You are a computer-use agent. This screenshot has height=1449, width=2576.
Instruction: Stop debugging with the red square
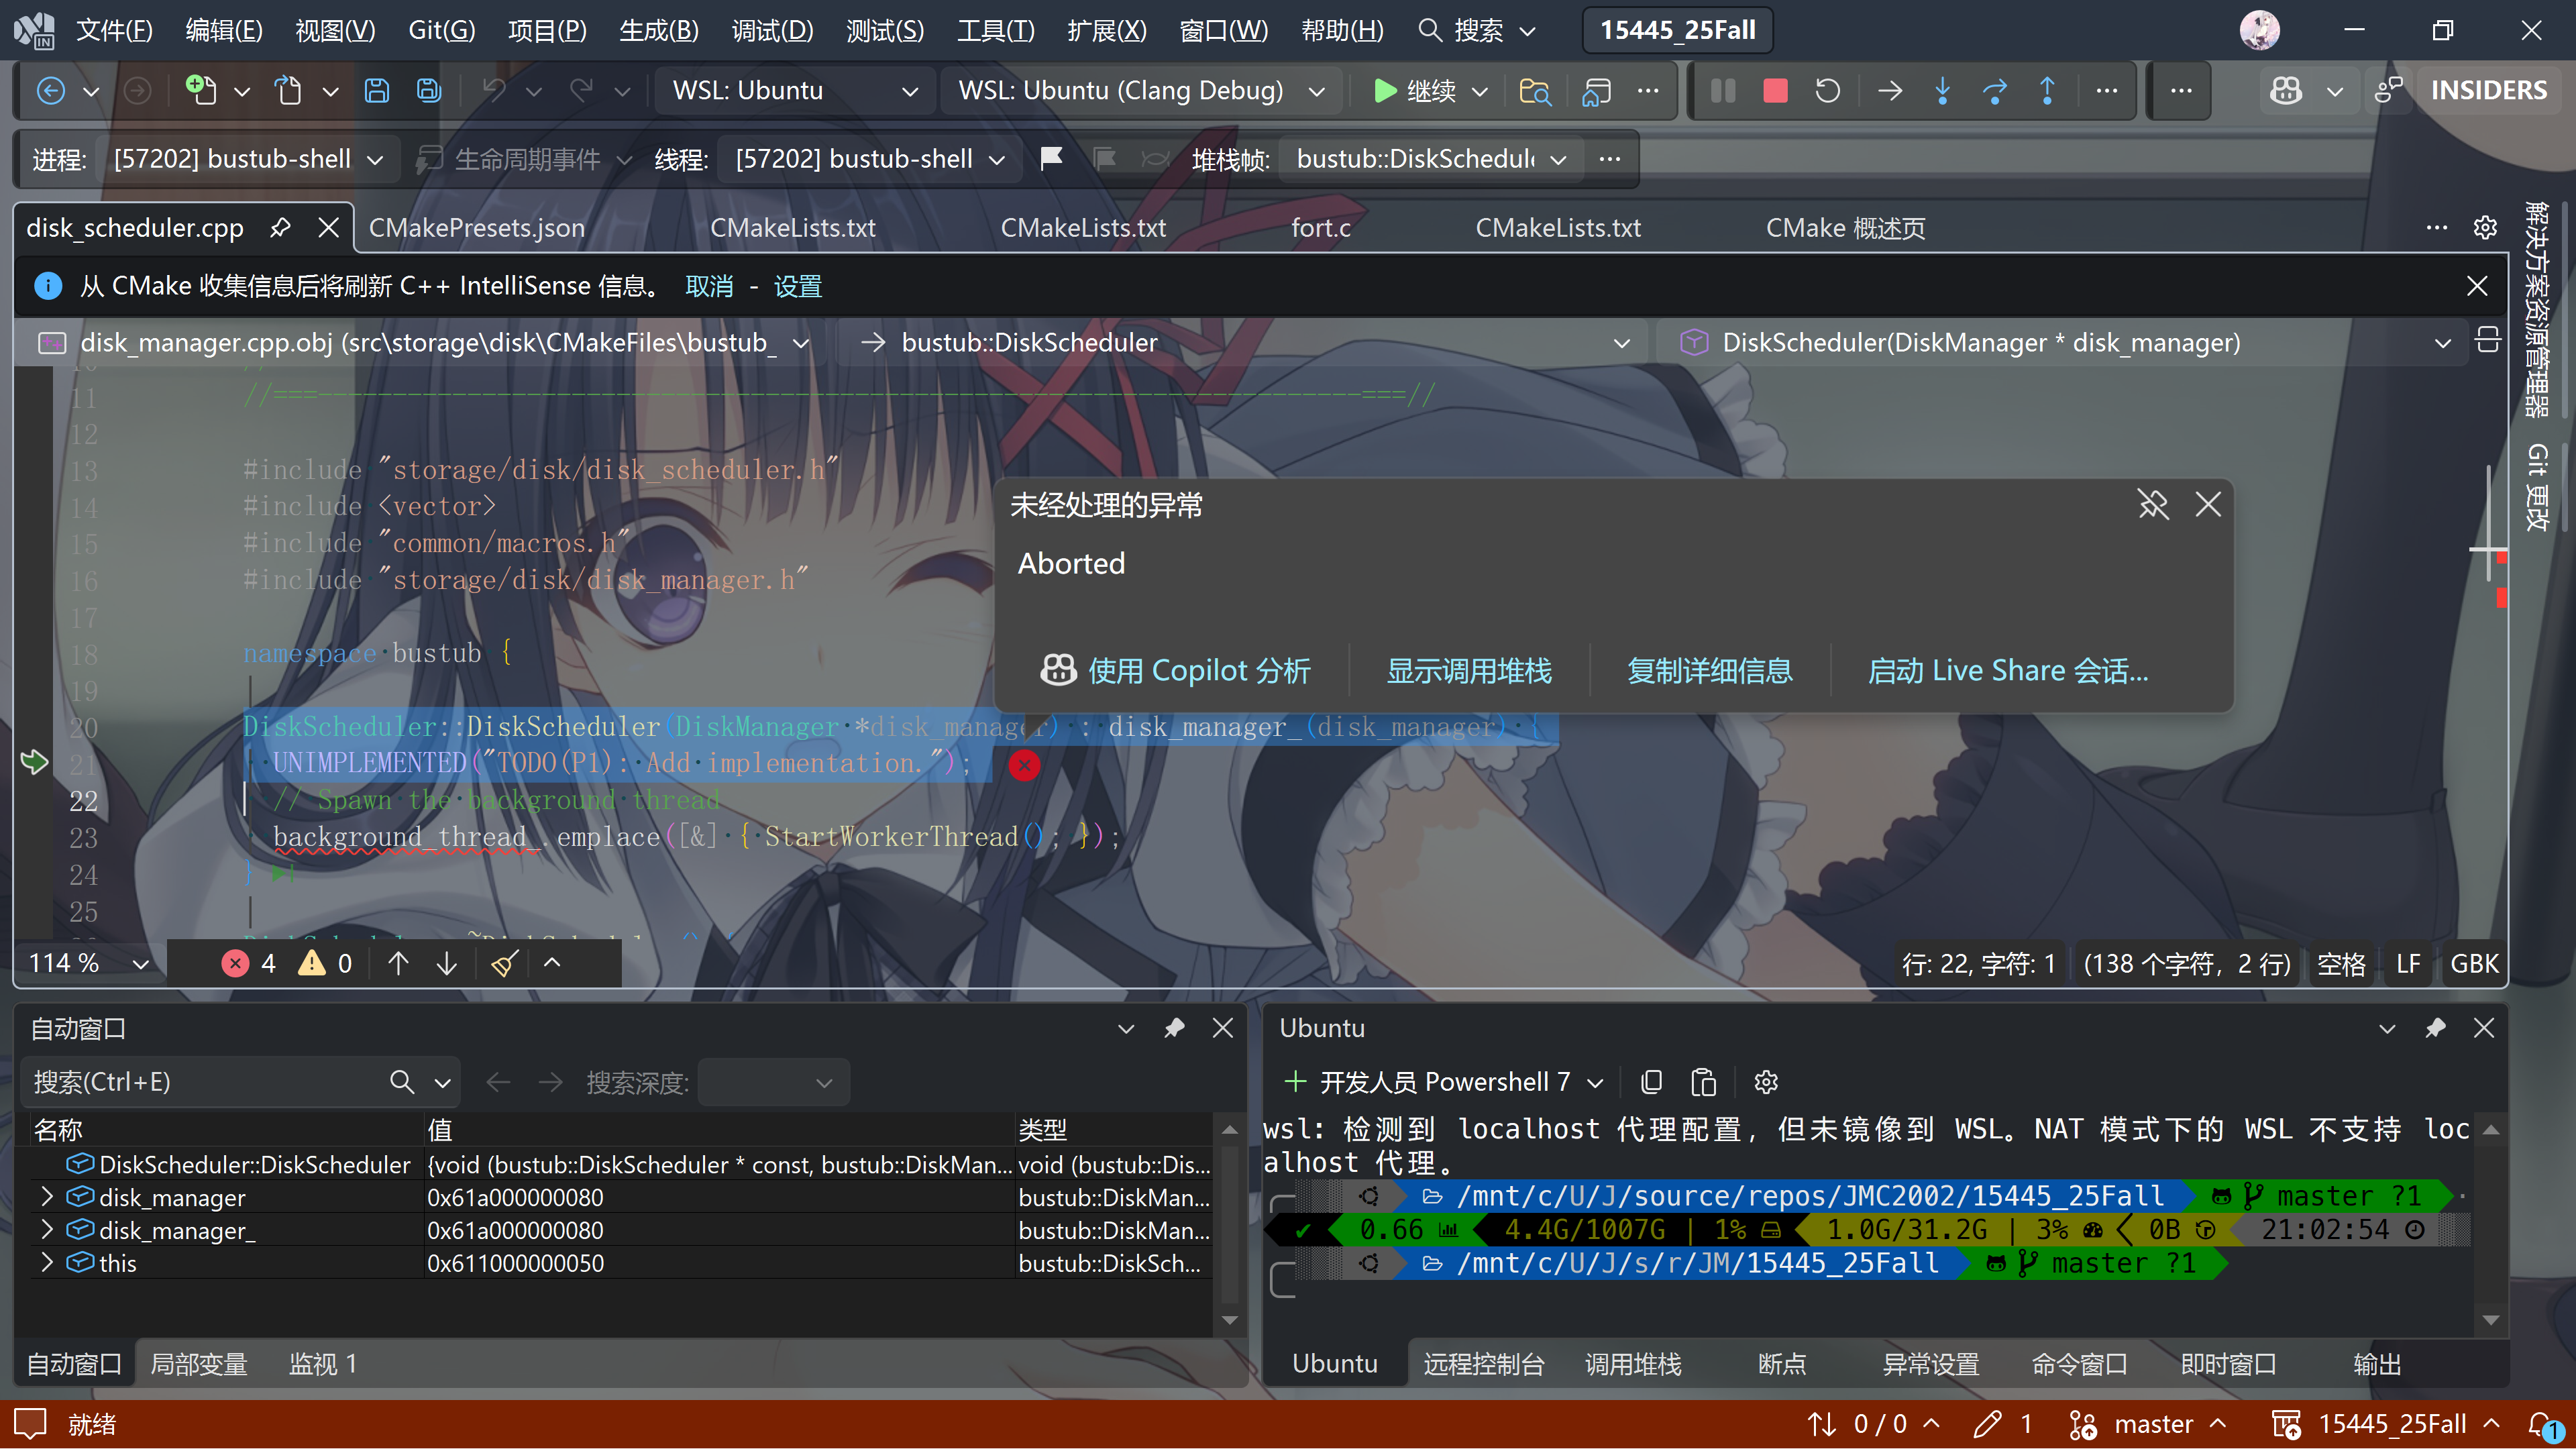pos(1775,91)
